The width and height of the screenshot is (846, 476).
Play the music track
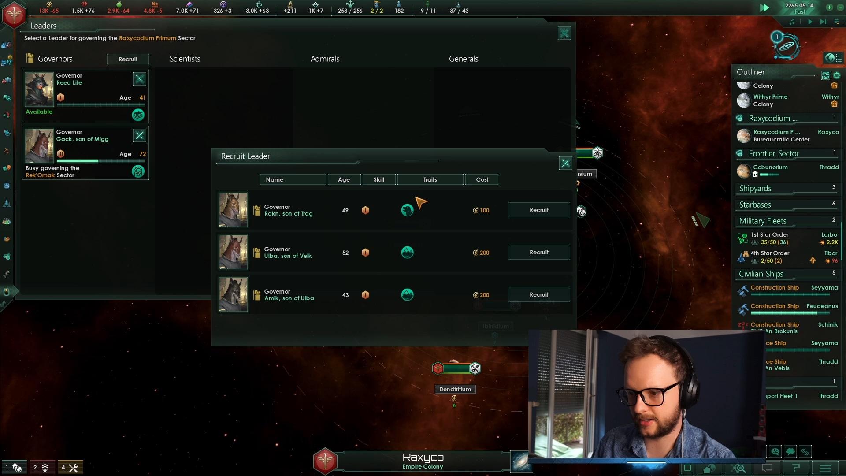(810, 22)
